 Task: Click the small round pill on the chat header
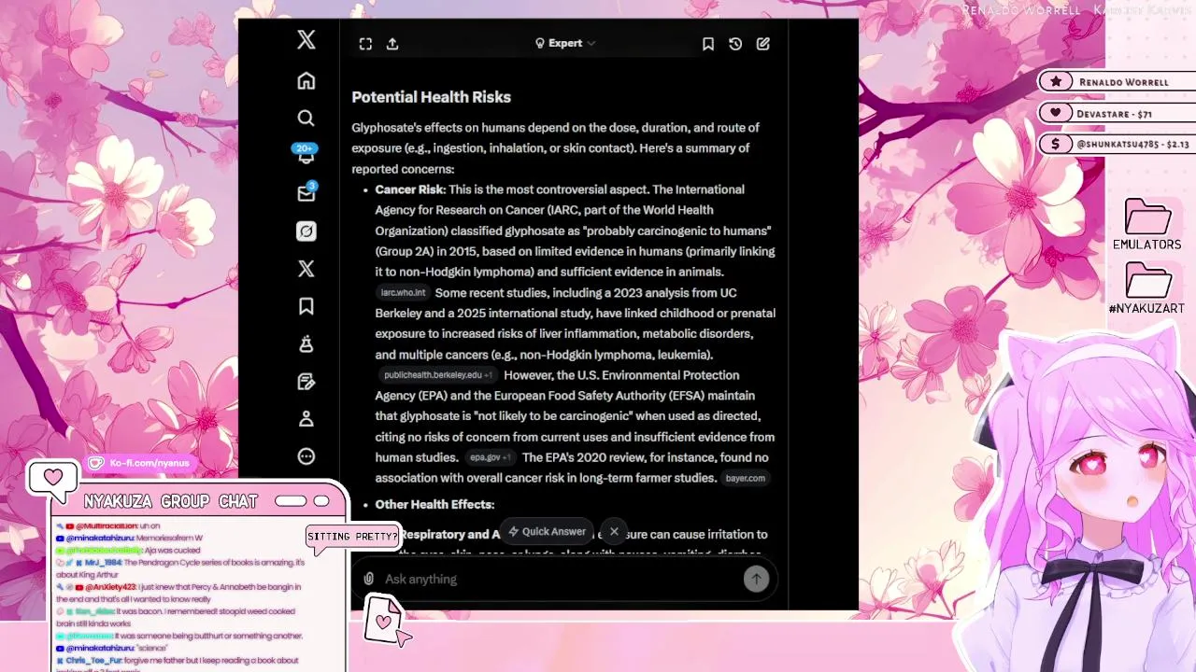pyautogui.click(x=321, y=501)
